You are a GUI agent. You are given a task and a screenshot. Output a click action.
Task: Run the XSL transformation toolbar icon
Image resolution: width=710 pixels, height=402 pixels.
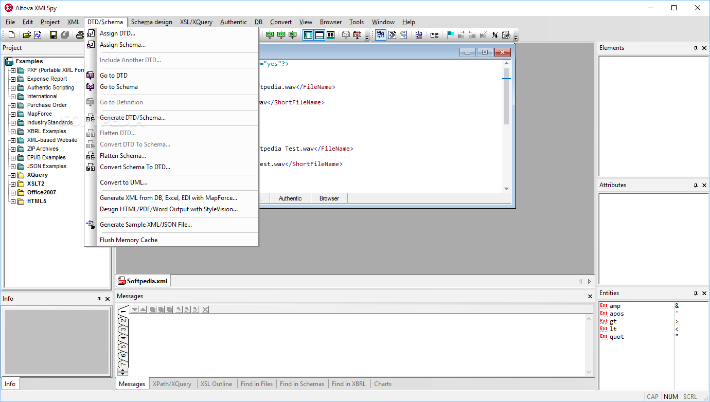270,35
